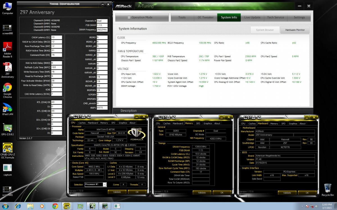Open the Recycle Bin

click(327, 190)
